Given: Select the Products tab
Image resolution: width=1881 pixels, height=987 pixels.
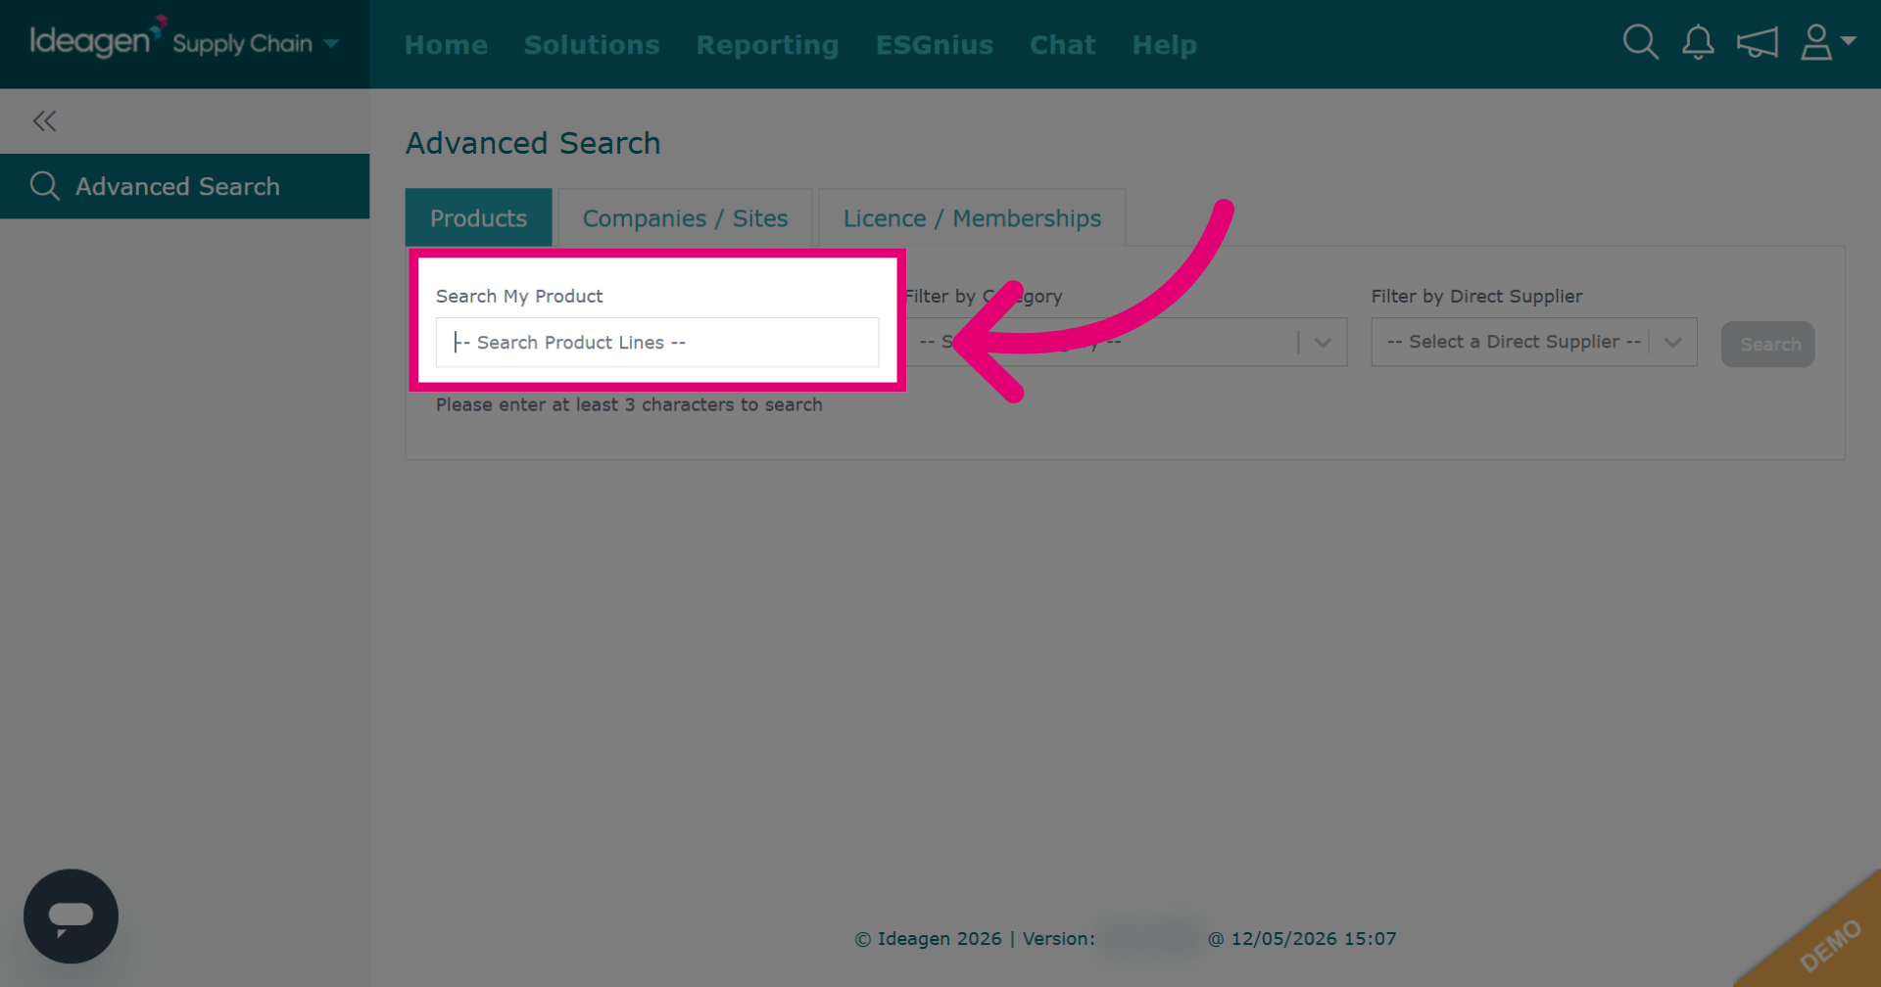Looking at the screenshot, I should [478, 218].
